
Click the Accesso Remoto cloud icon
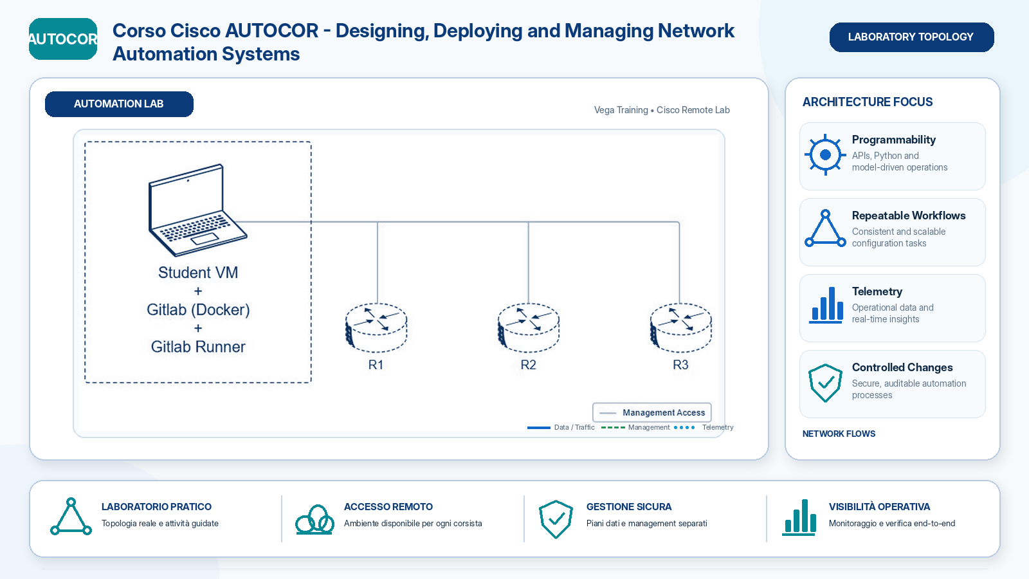pos(314,519)
